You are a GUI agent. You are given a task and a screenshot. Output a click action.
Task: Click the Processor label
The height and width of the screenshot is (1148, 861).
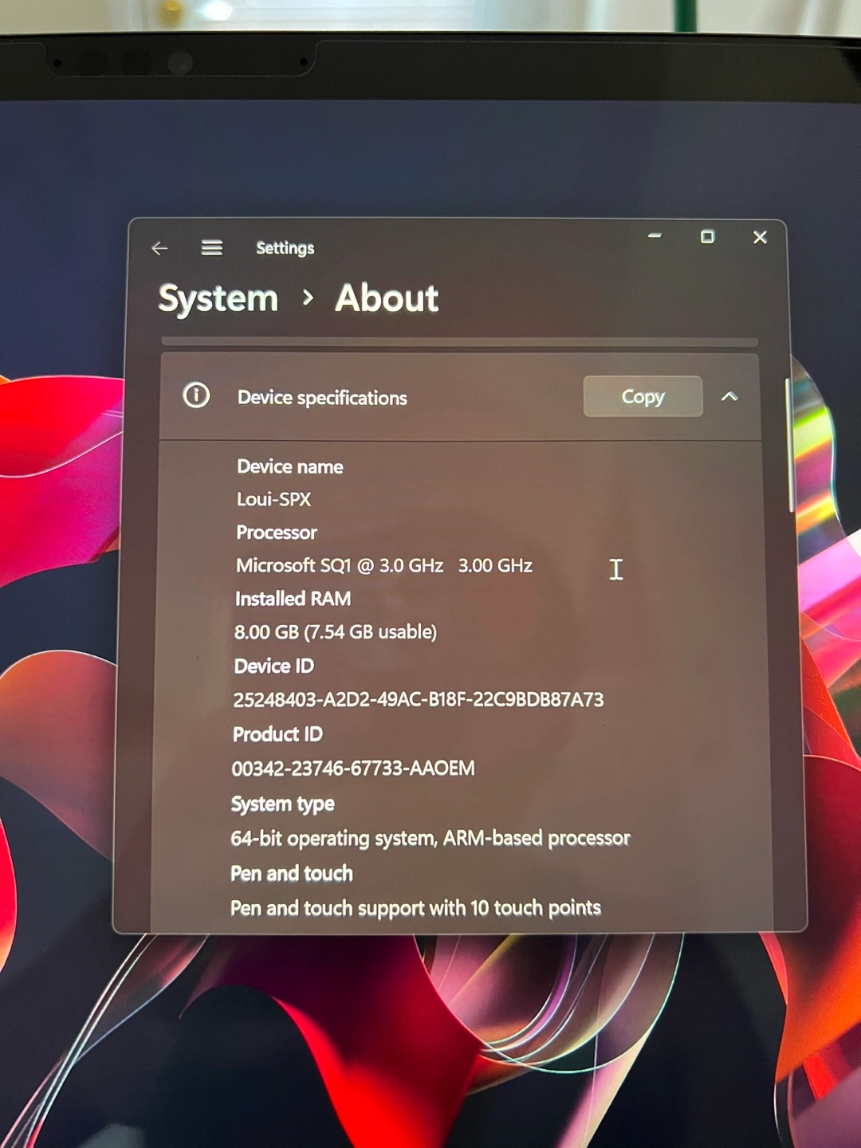(277, 533)
